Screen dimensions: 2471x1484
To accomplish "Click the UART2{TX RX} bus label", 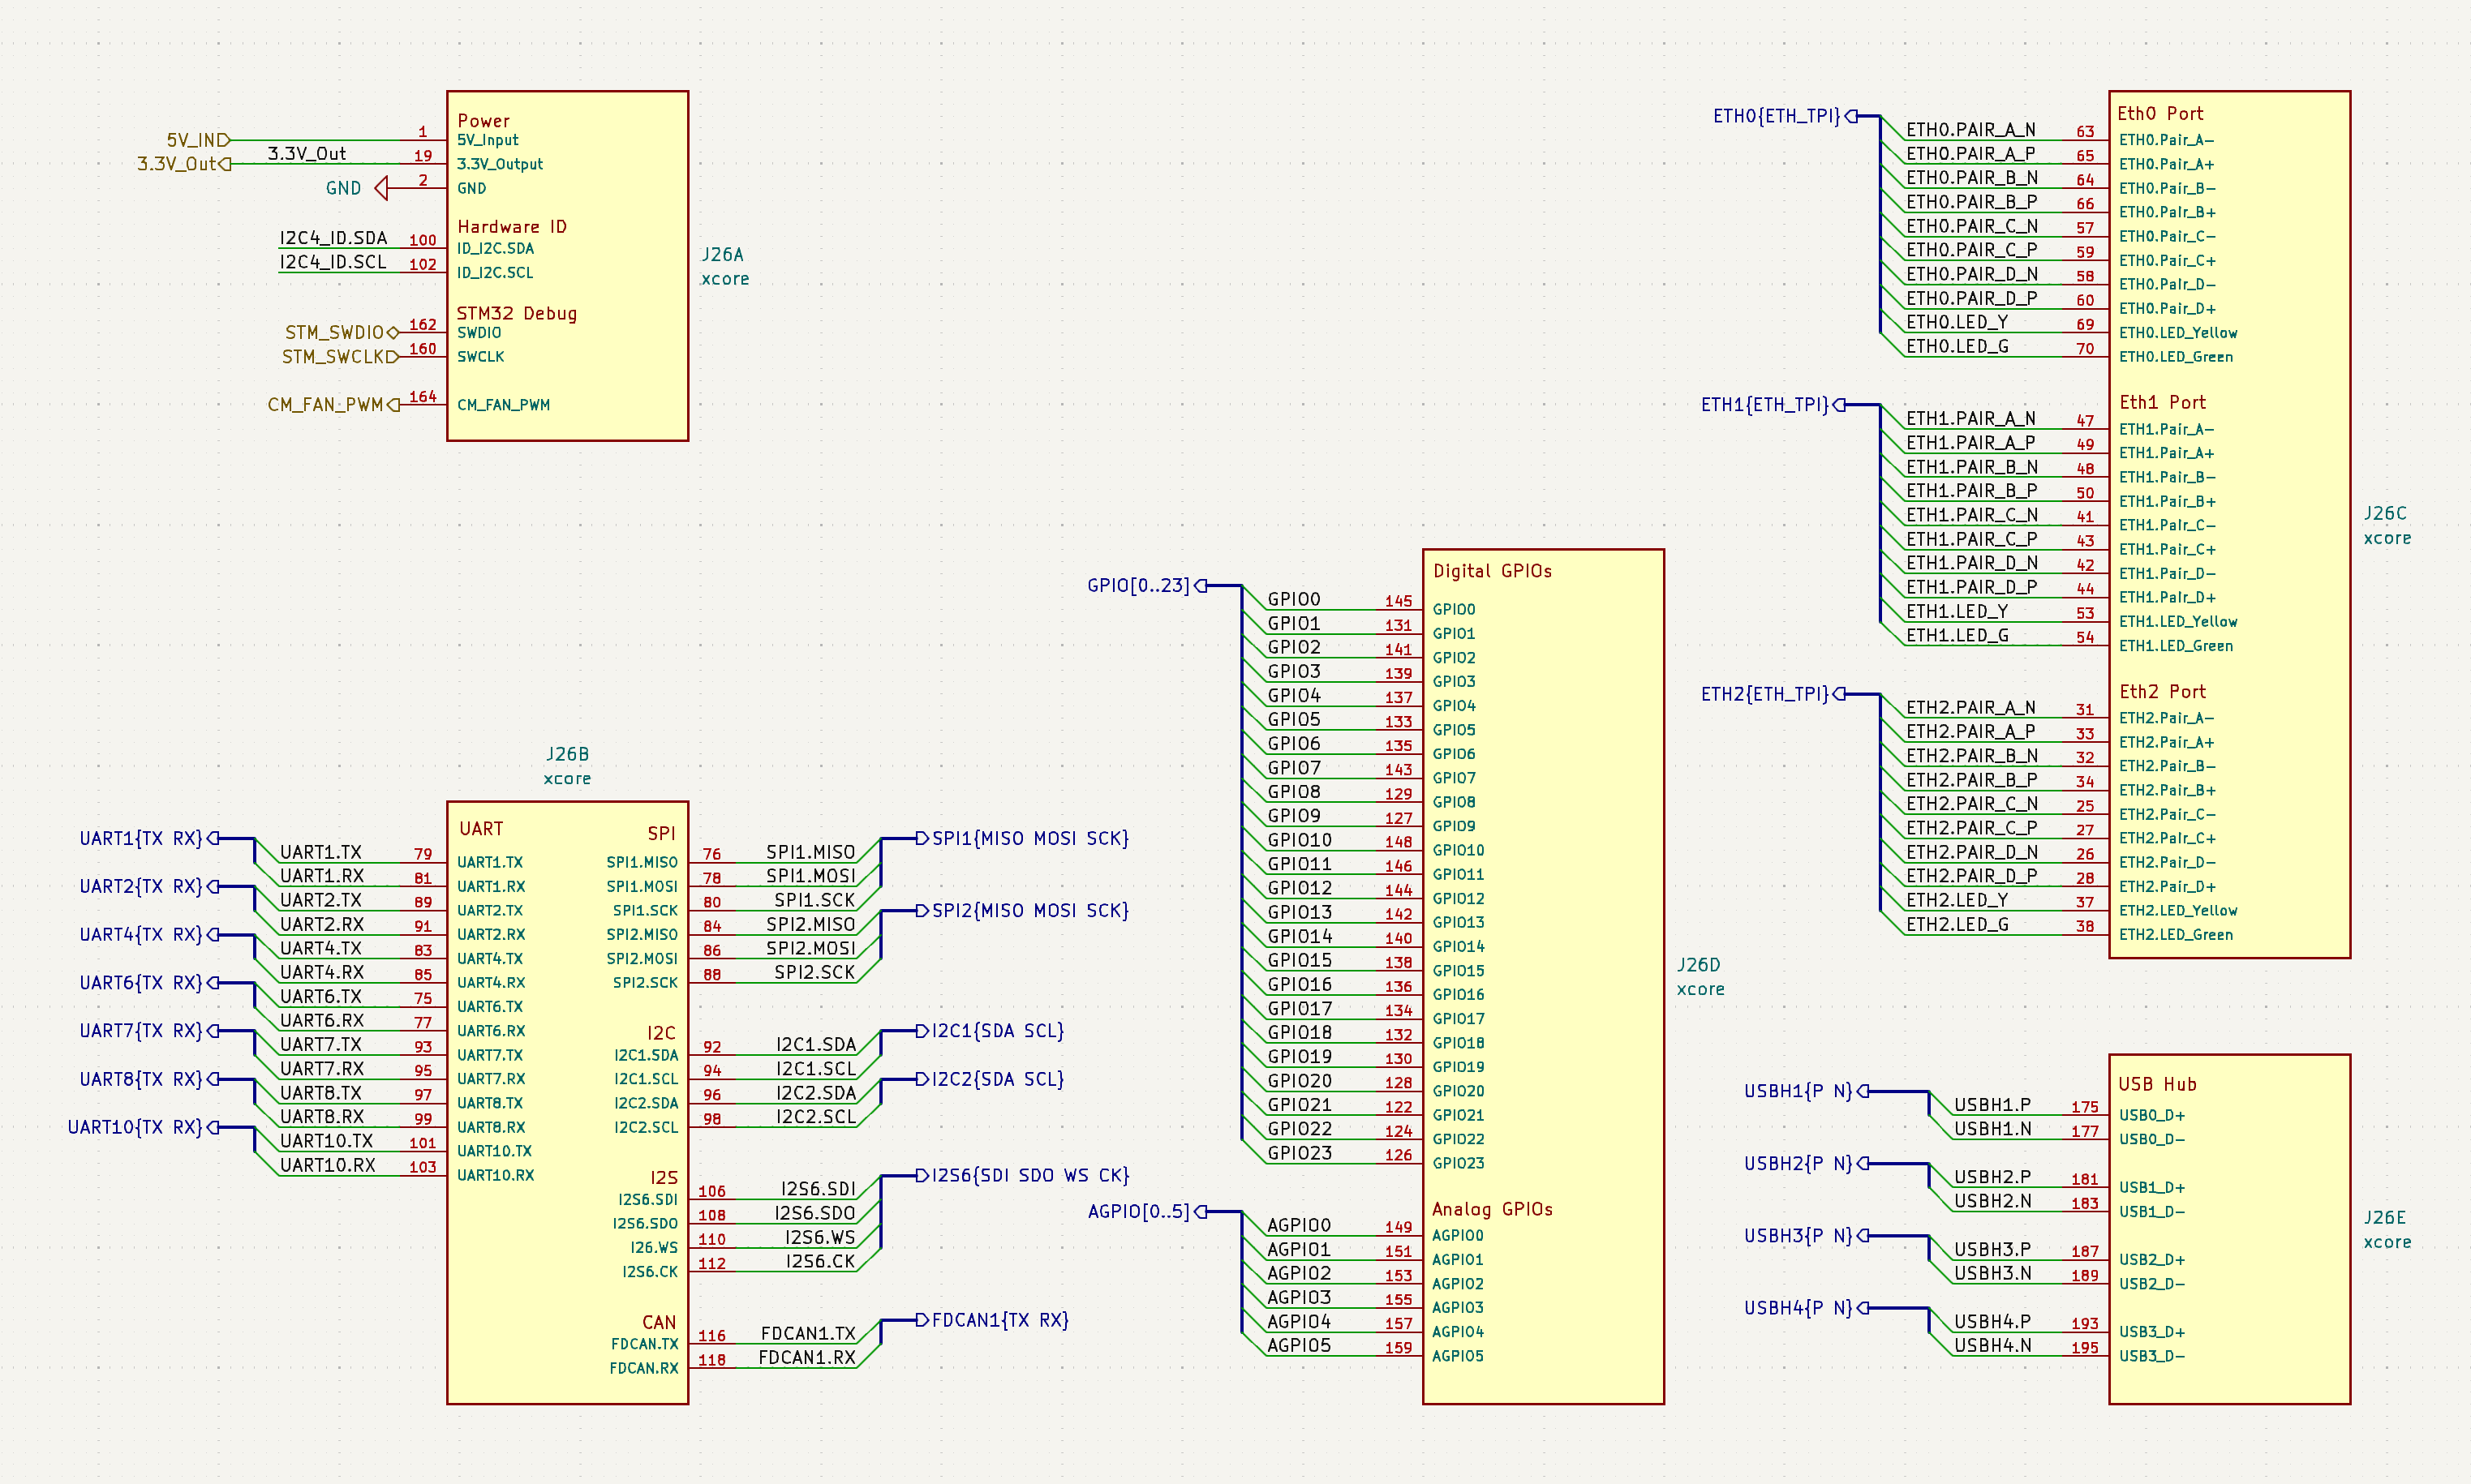I will pos(149,887).
